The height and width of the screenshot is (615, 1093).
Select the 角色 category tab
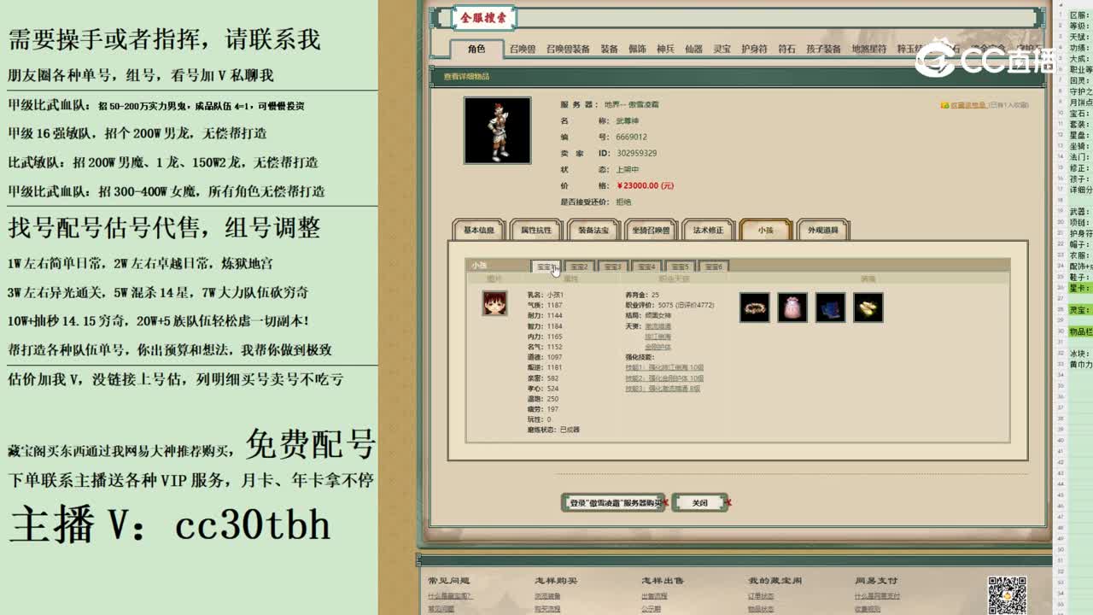[476, 49]
